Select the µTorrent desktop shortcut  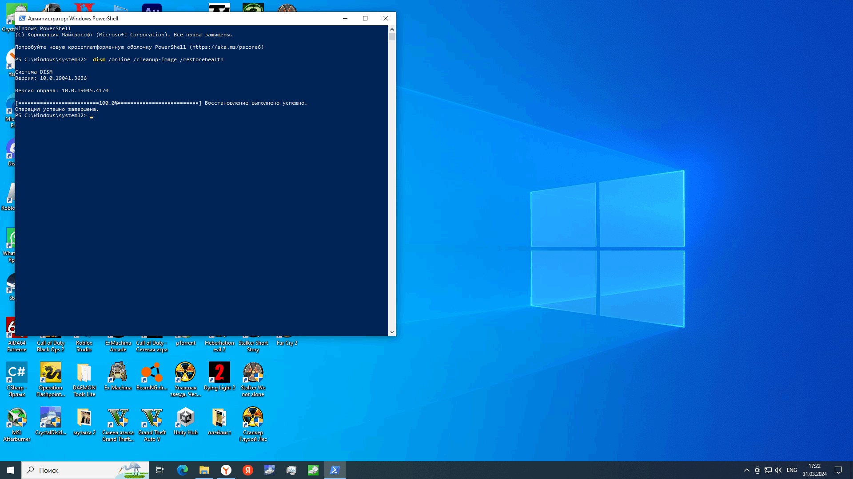(x=186, y=343)
